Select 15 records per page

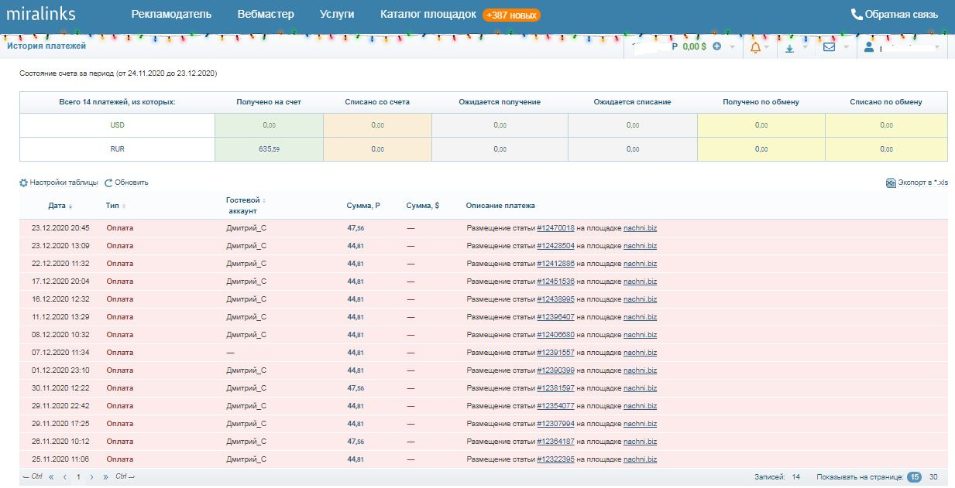[x=914, y=477]
